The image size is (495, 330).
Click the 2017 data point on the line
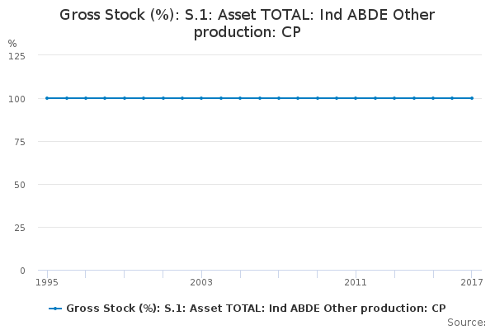point(472,98)
